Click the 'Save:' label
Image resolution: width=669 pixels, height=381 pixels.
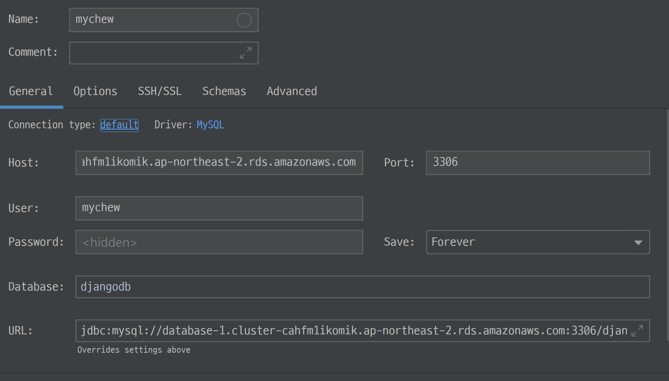point(399,242)
